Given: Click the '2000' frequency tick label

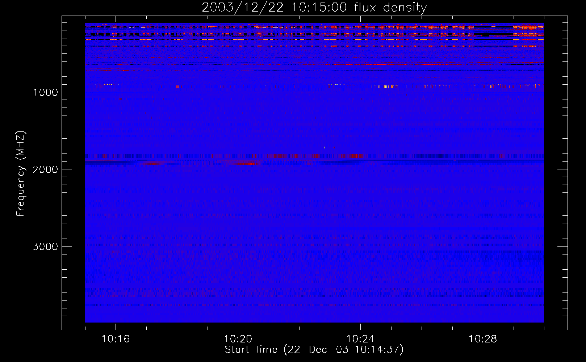Looking at the screenshot, I should click(x=45, y=169).
